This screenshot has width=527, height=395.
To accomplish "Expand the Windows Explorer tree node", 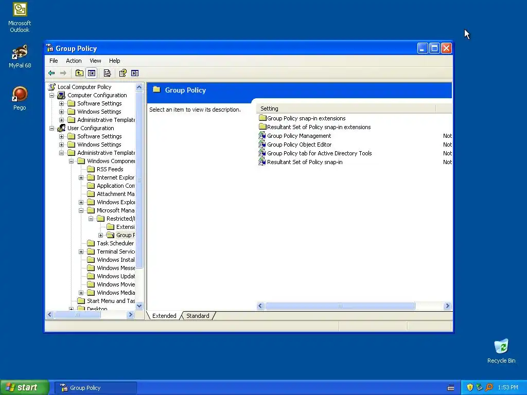I will coord(81,202).
